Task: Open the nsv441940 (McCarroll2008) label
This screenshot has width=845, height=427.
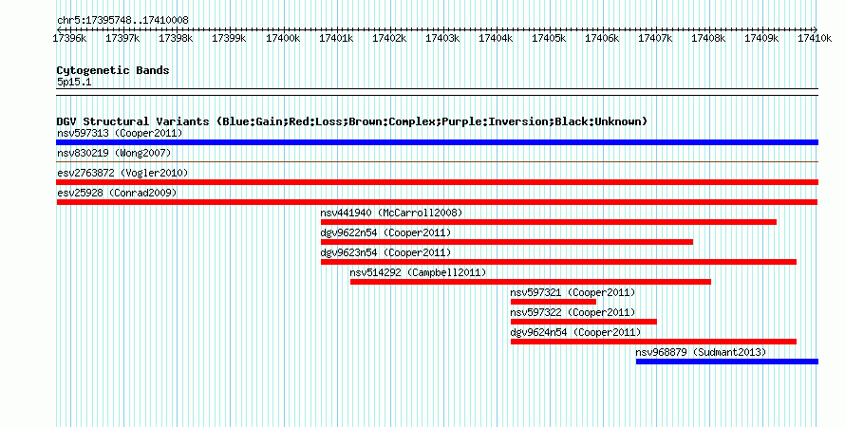Action: [x=391, y=213]
